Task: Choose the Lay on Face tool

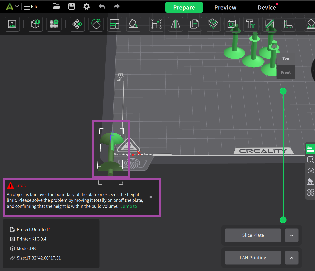Action: pos(133,24)
